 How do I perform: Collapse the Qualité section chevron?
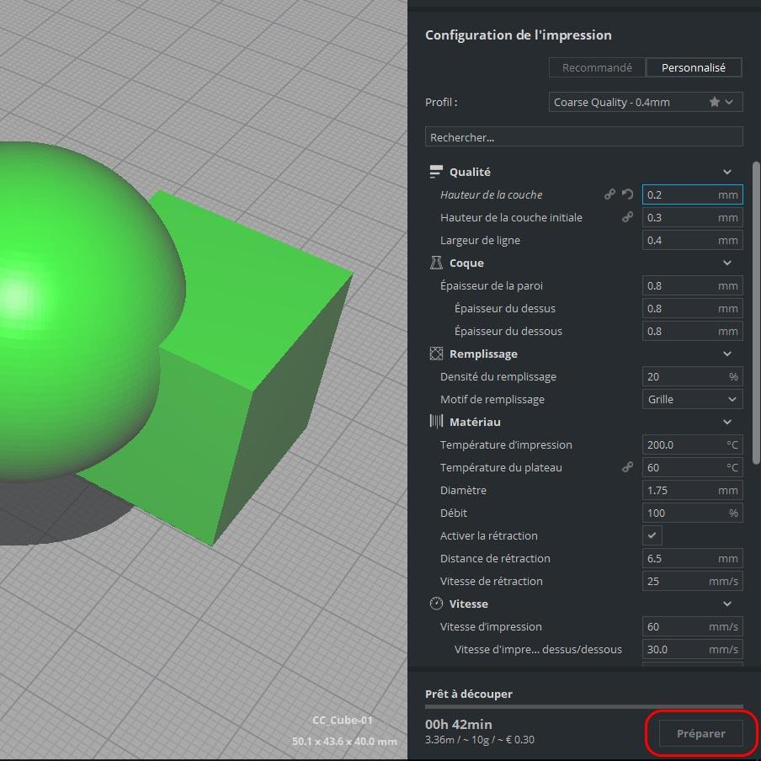[727, 172]
